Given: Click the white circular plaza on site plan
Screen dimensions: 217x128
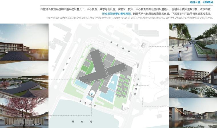Looking at the screenshot, I should (92, 93).
